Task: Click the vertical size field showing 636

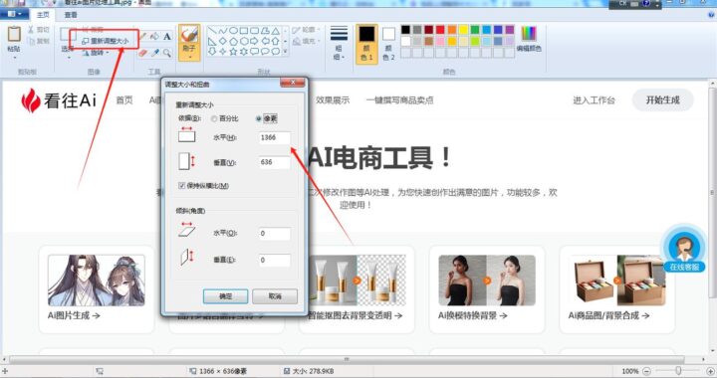Action: 275,162
